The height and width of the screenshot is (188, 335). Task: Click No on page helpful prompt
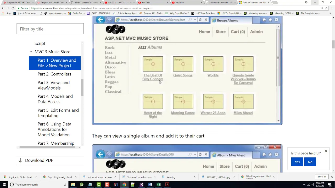(x=310, y=162)
